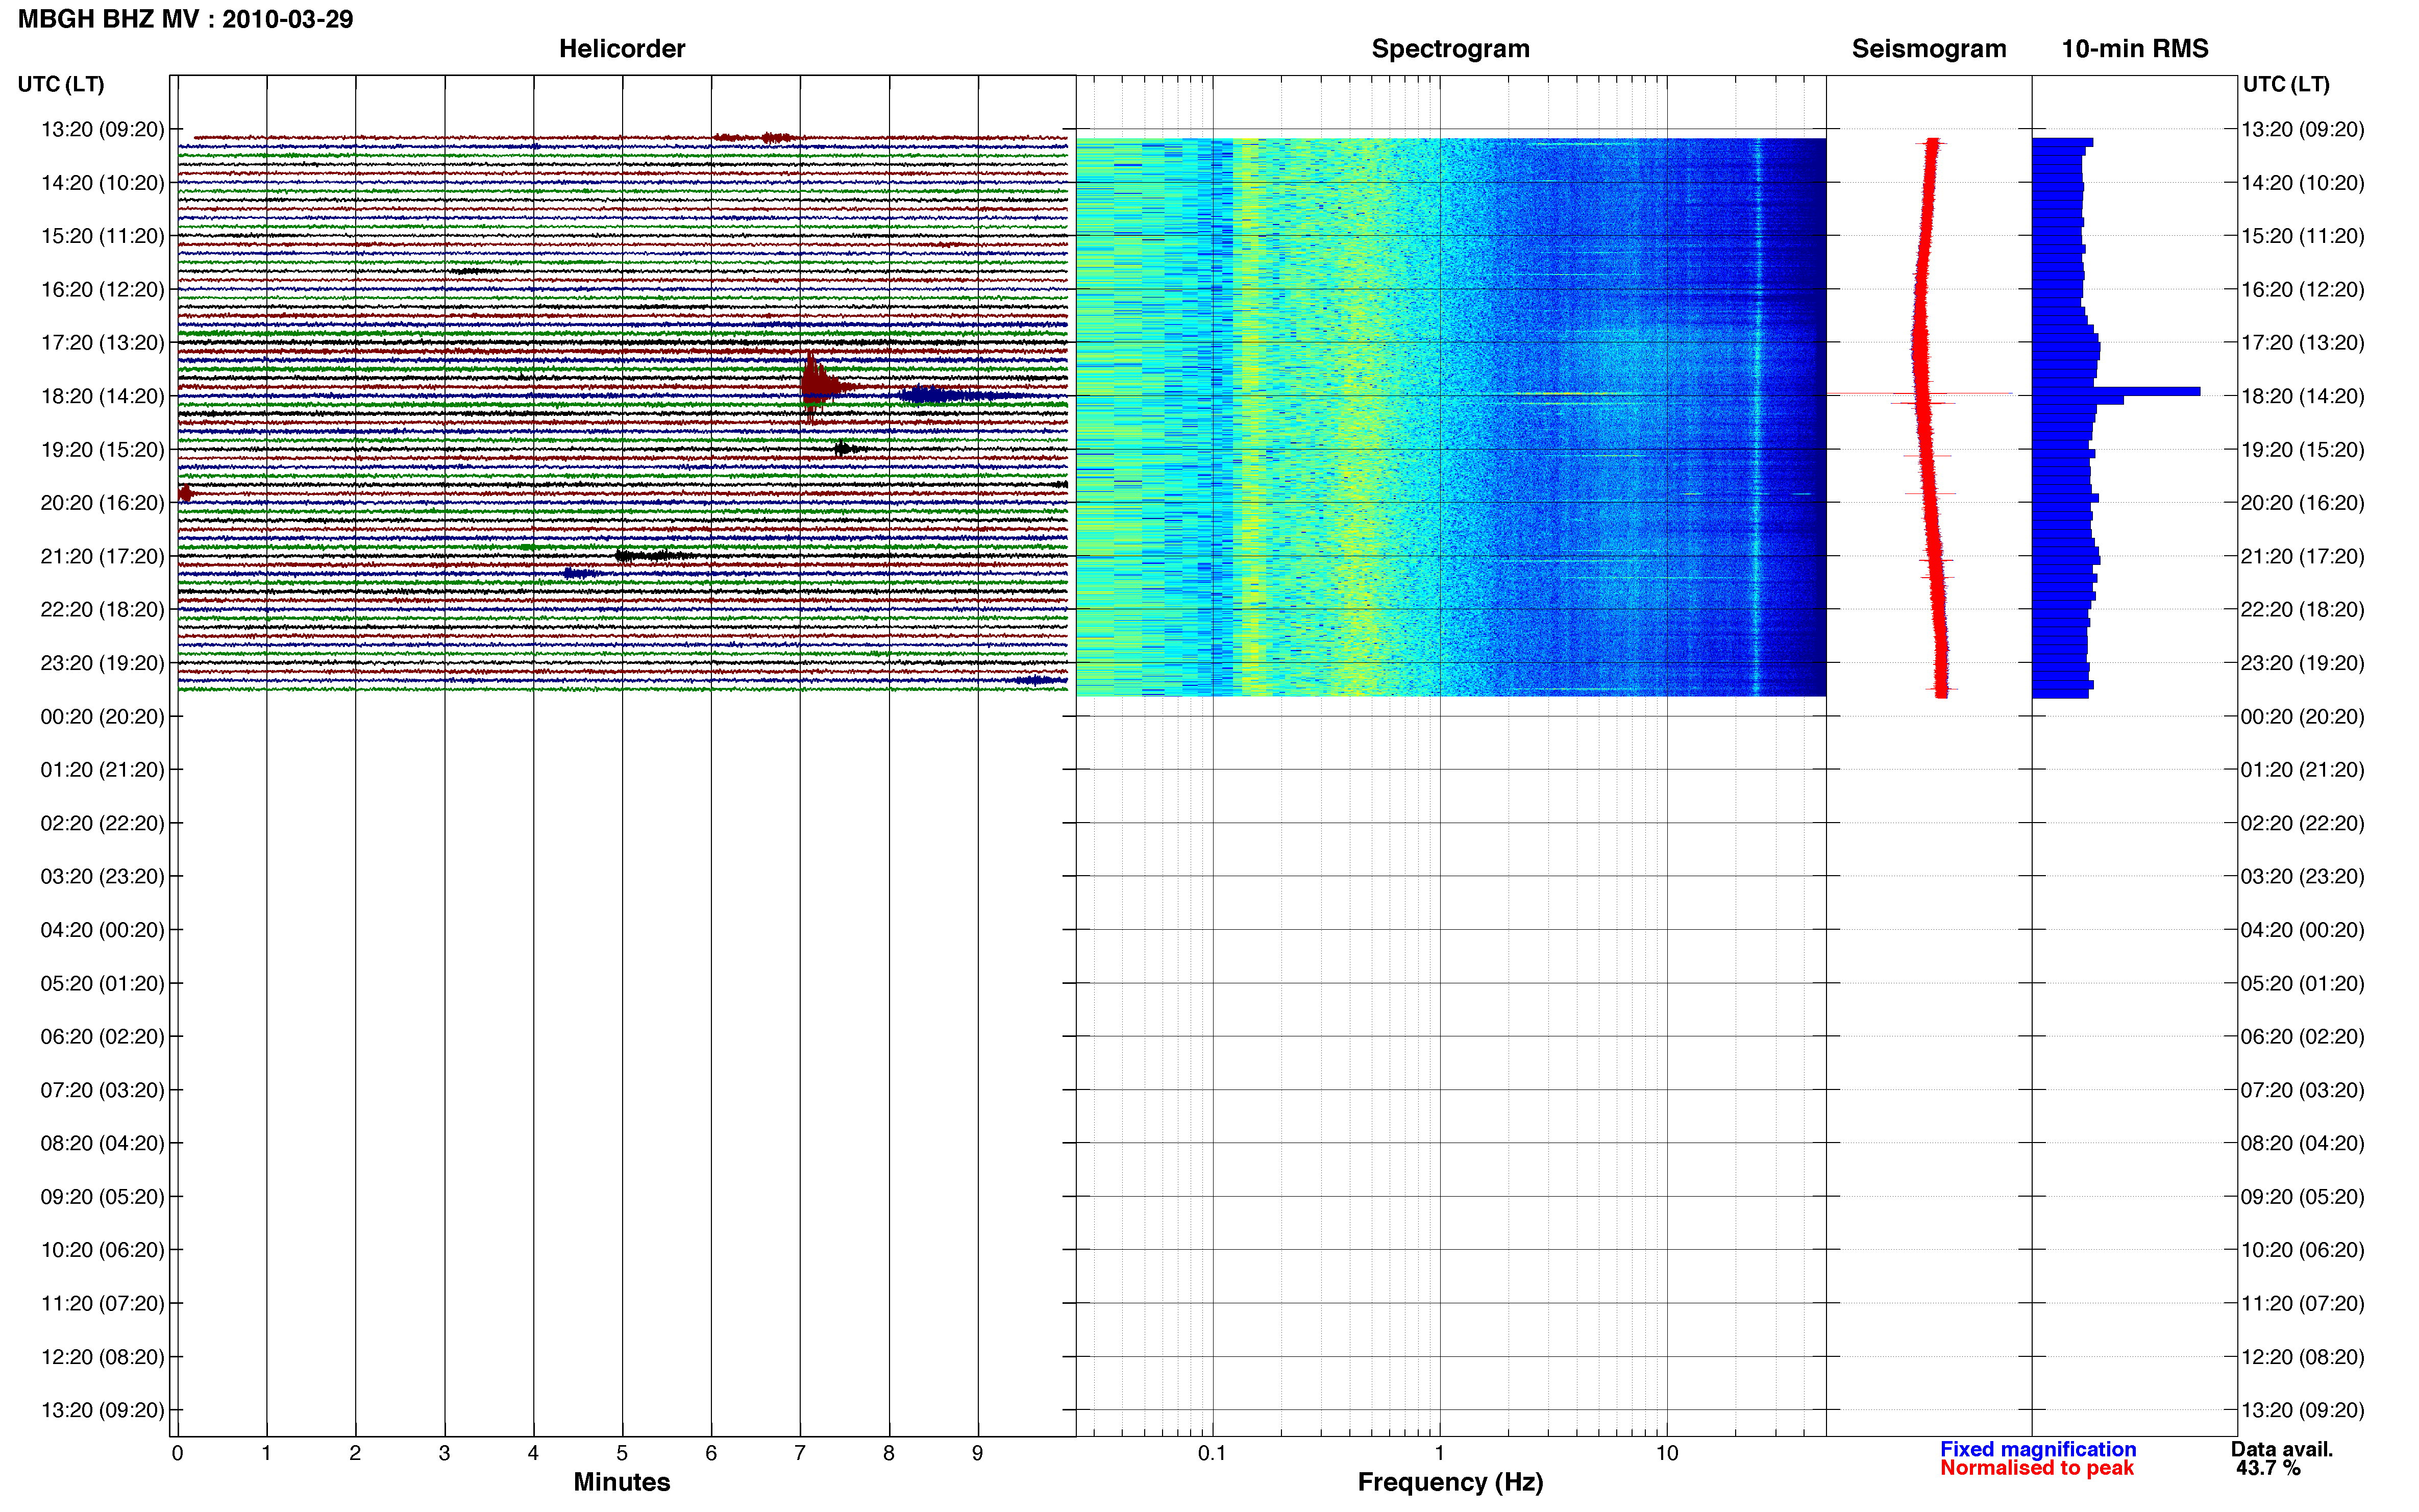The image size is (2419, 1512).
Task: Click right axis label '06:20 (02:20)'
Action: pos(2302,1037)
